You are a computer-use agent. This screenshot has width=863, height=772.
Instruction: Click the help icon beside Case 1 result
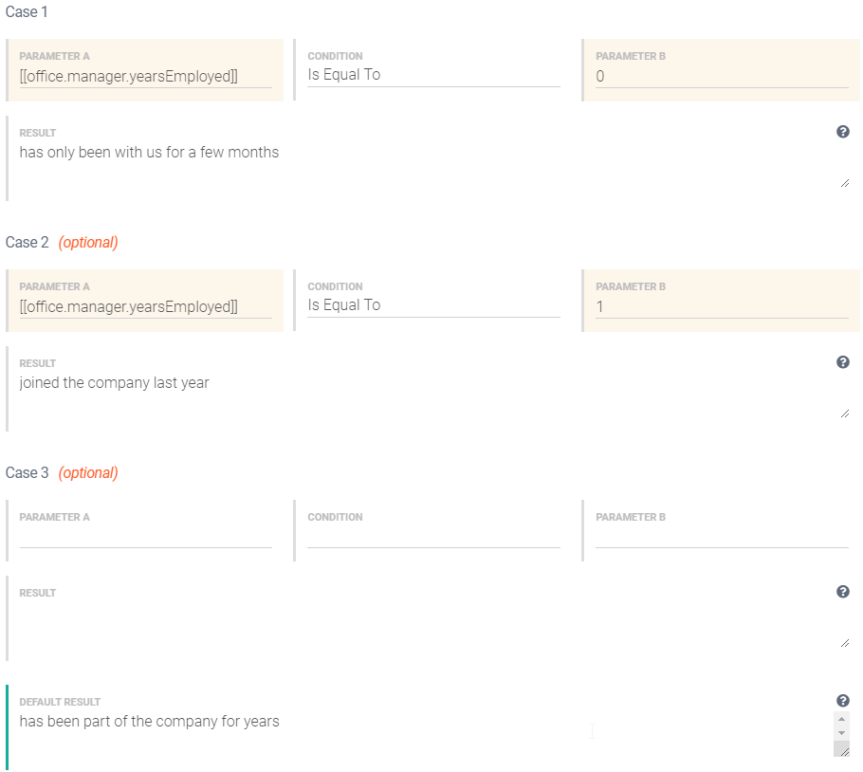842,131
